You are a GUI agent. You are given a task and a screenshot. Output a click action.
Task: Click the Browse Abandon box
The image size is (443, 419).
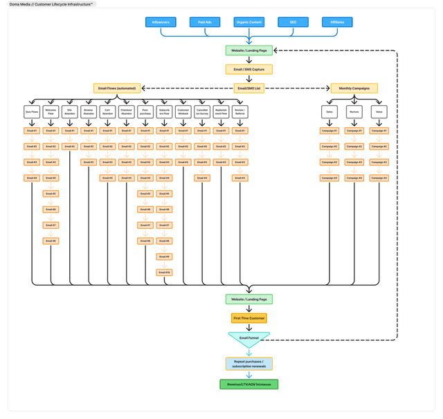[x=89, y=112]
